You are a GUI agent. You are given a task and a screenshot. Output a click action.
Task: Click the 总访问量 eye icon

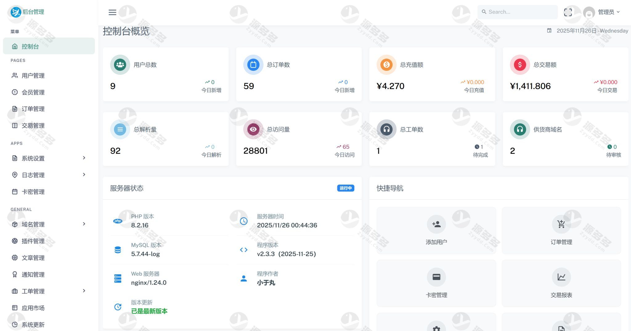(253, 129)
